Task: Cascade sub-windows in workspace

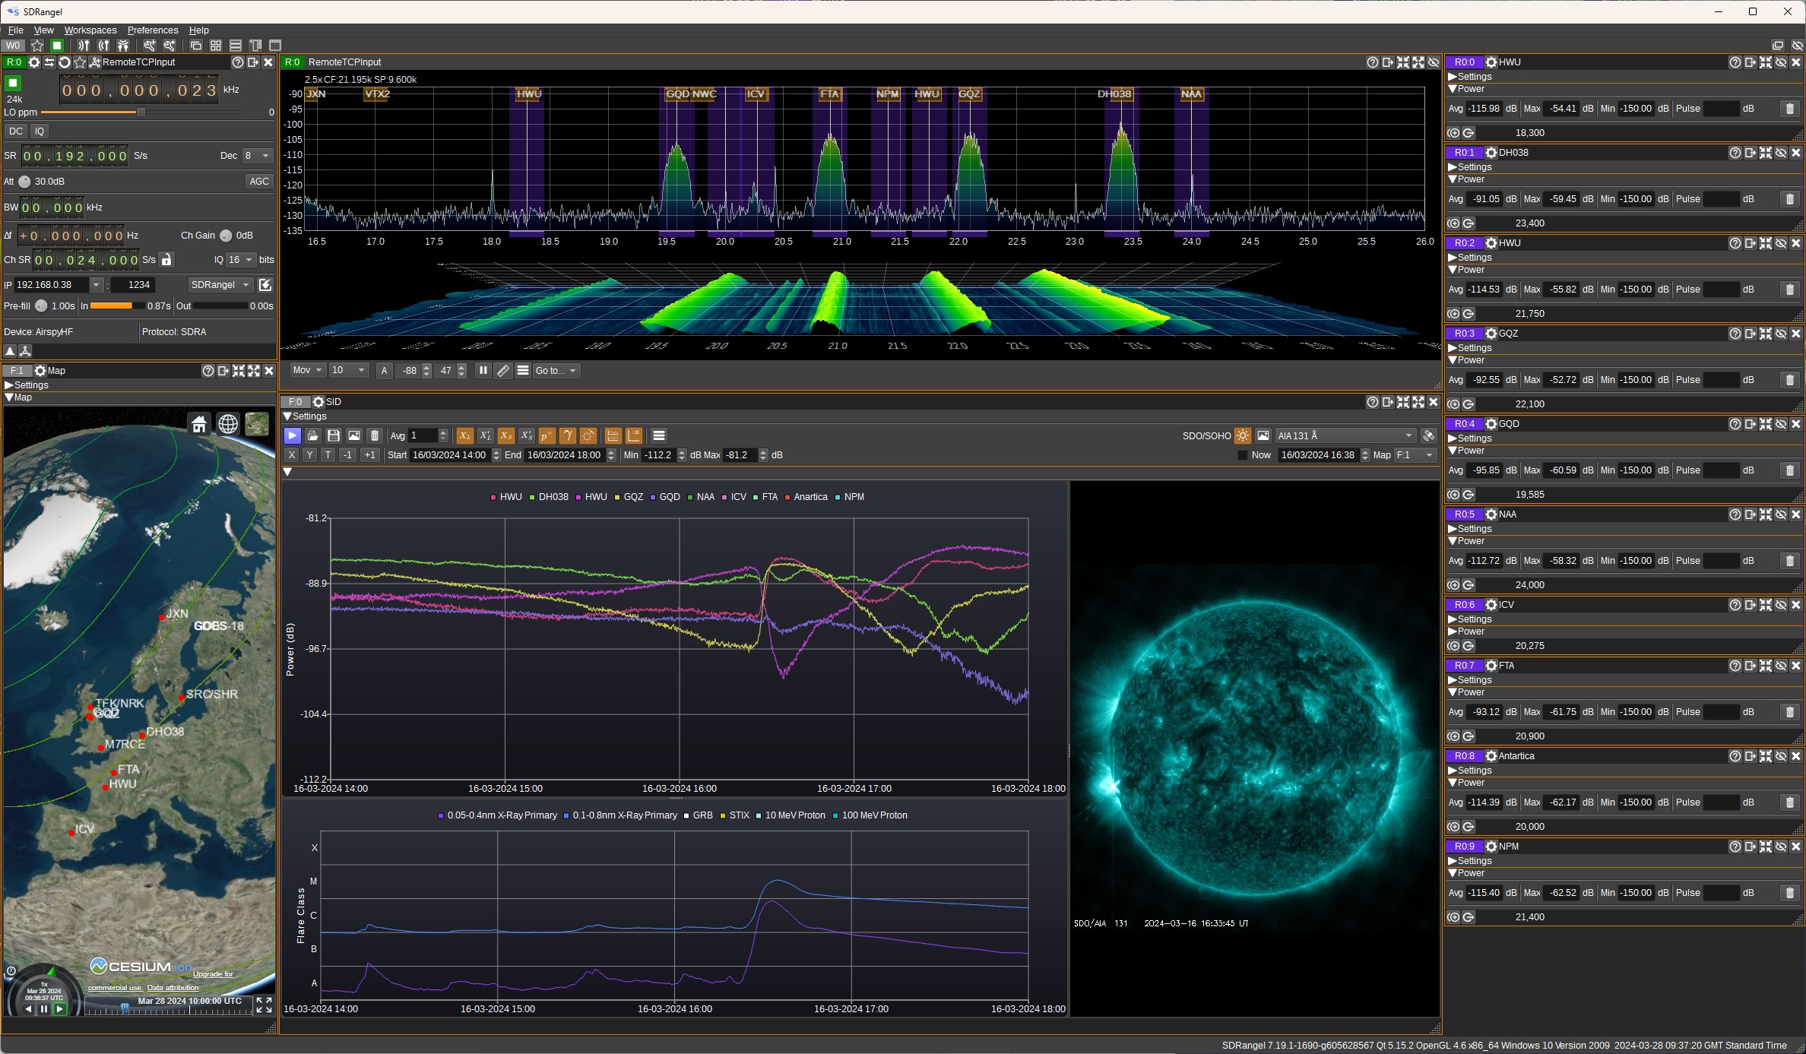Action: coord(196,46)
